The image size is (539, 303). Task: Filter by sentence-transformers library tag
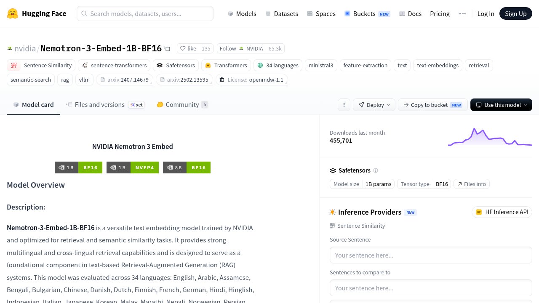[x=114, y=65]
